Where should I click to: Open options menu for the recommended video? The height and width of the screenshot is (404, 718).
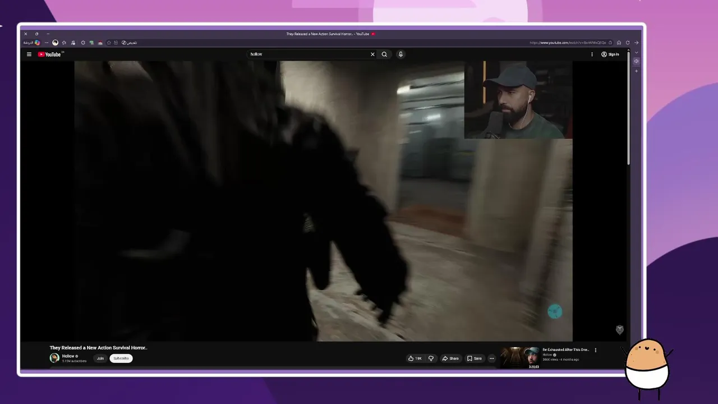click(596, 350)
